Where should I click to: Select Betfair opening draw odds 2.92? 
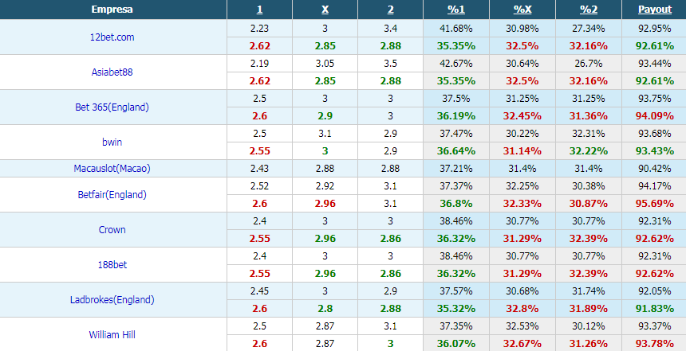click(325, 186)
